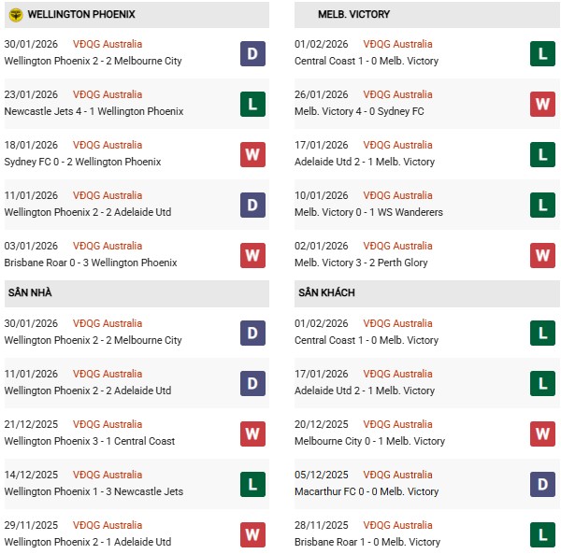Select the SÂN KHÁCH section header

coord(326,292)
